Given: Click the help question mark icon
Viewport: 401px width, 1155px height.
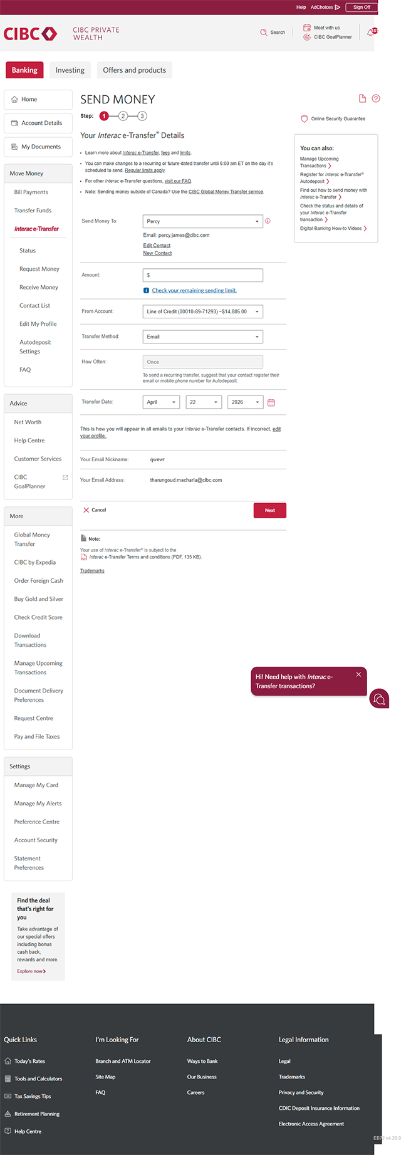Looking at the screenshot, I should [x=376, y=98].
